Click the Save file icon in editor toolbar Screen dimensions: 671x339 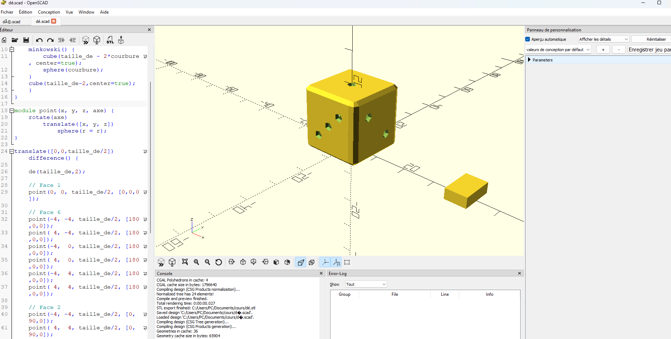pos(26,40)
